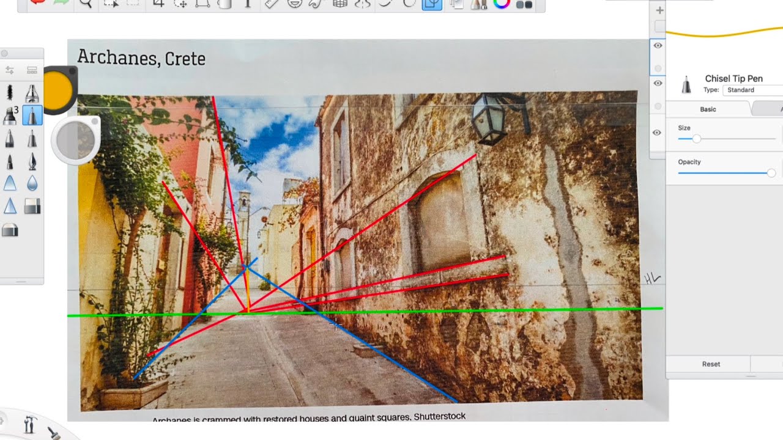Toggle visibility eye of third layer

tap(658, 133)
